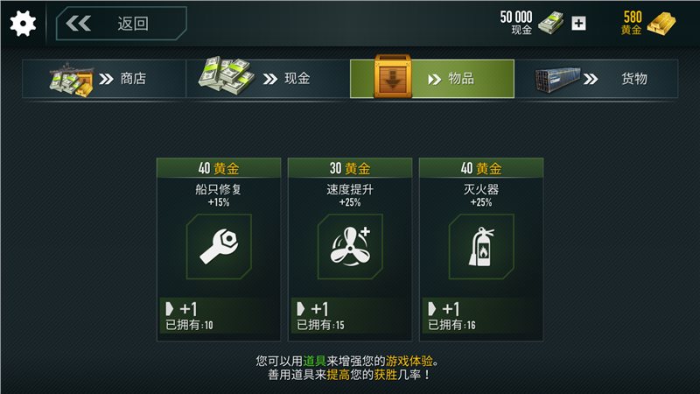Image resolution: width=700 pixels, height=394 pixels.
Task: Select the wrench ship repair icon
Action: (x=219, y=247)
